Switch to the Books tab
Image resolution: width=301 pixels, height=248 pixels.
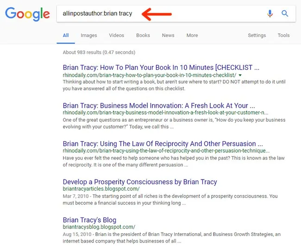(143, 35)
